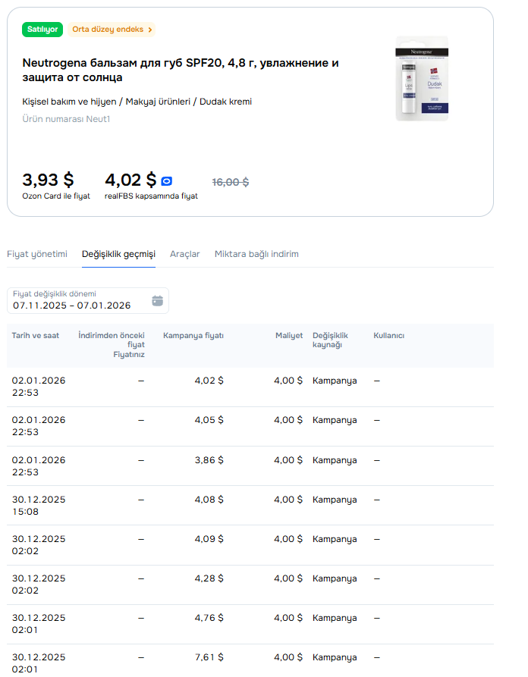Click the Değişiklik kaynağı column header
This screenshot has height=677, width=528.
(x=330, y=340)
